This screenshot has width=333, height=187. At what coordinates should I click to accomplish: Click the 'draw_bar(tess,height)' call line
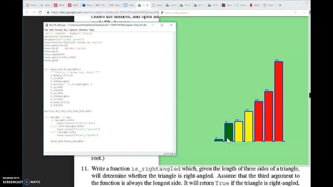click(x=67, y=141)
